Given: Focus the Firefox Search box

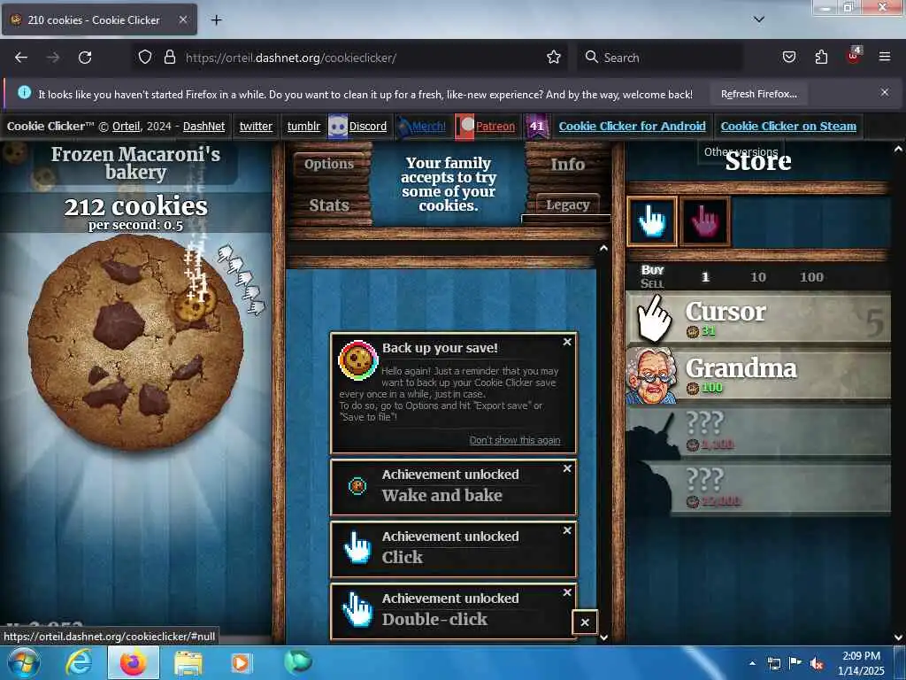Looking at the screenshot, I should click(x=660, y=58).
